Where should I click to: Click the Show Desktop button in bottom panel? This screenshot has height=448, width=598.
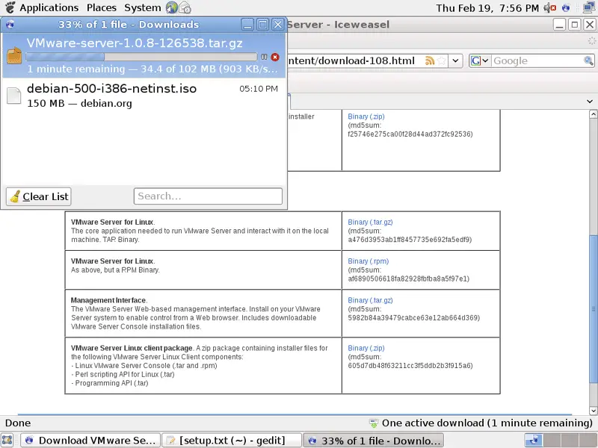(7, 441)
